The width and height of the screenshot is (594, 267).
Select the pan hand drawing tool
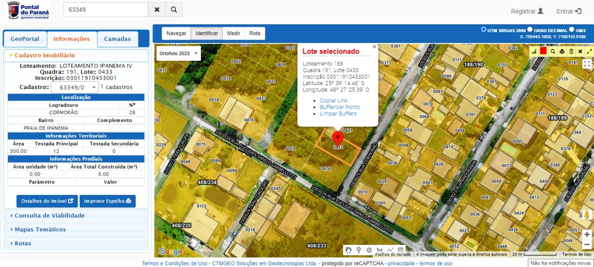coord(348,250)
